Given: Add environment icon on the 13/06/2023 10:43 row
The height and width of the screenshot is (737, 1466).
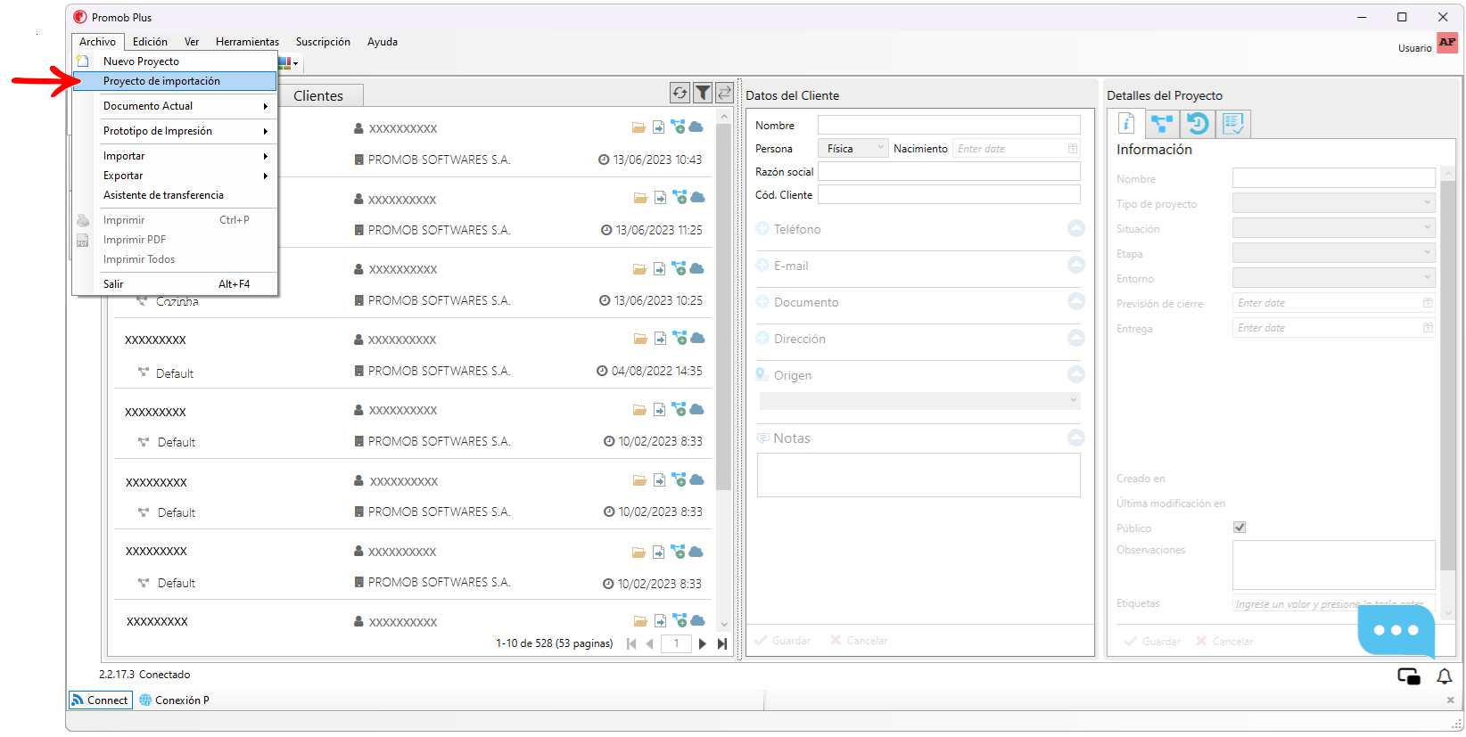Looking at the screenshot, I should (x=678, y=127).
